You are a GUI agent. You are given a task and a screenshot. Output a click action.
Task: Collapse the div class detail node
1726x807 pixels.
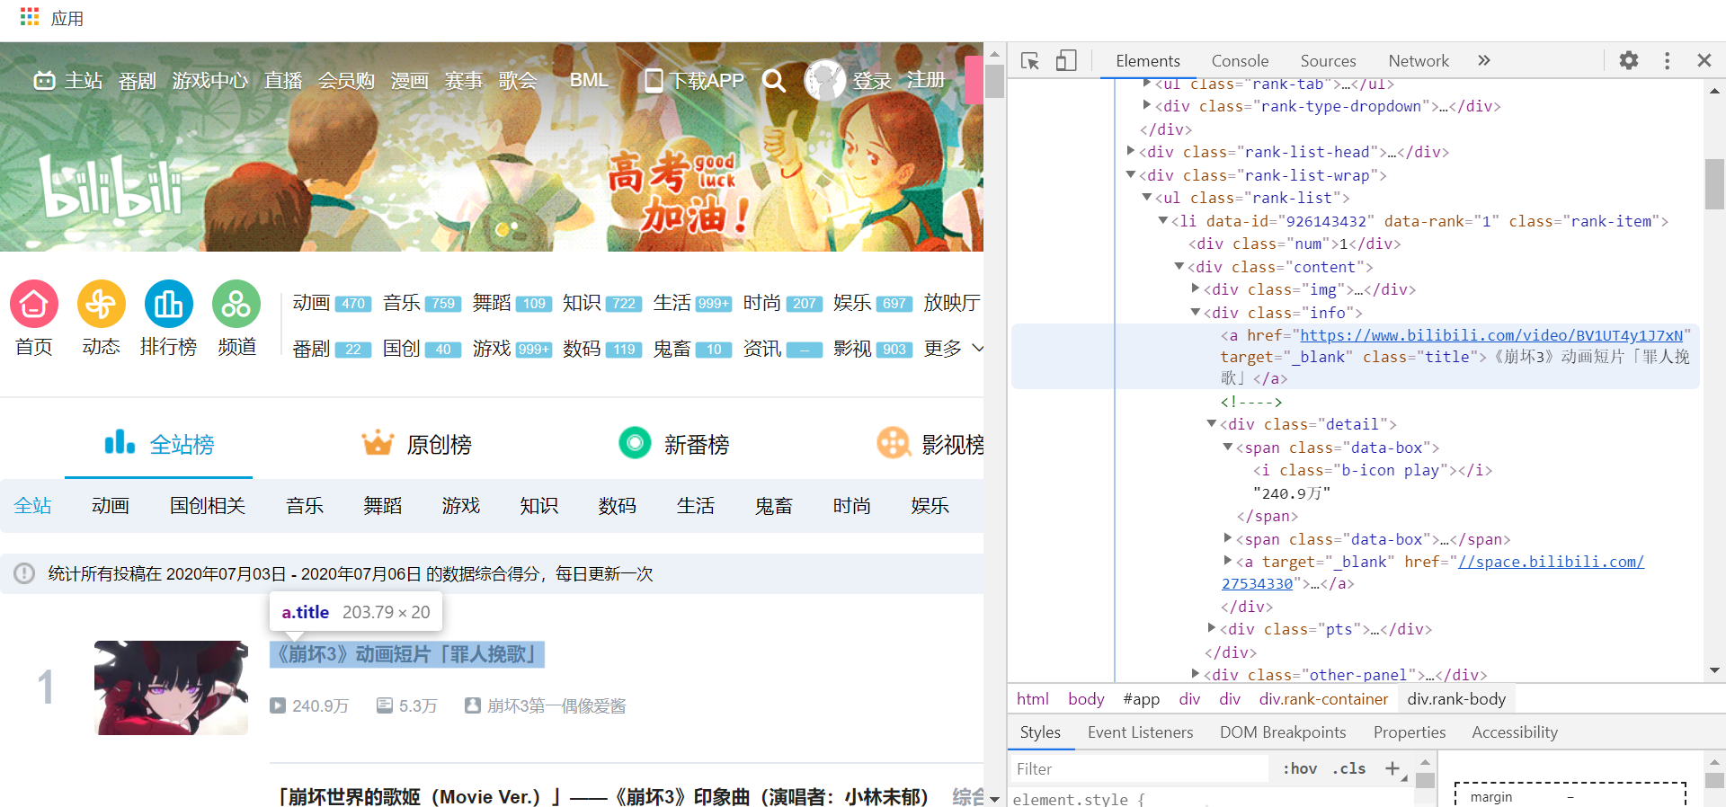[x=1212, y=423]
